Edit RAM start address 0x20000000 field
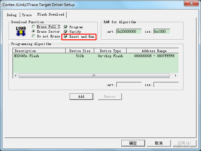This screenshot has height=151, width=201. pyautogui.click(x=129, y=31)
